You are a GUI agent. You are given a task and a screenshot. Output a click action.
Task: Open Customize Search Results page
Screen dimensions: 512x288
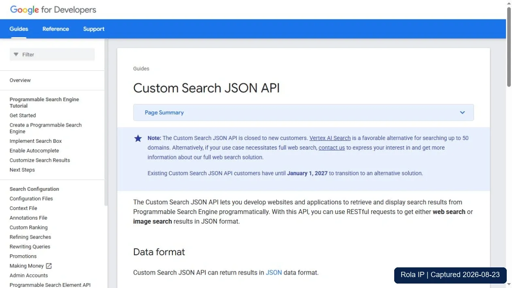pyautogui.click(x=40, y=160)
